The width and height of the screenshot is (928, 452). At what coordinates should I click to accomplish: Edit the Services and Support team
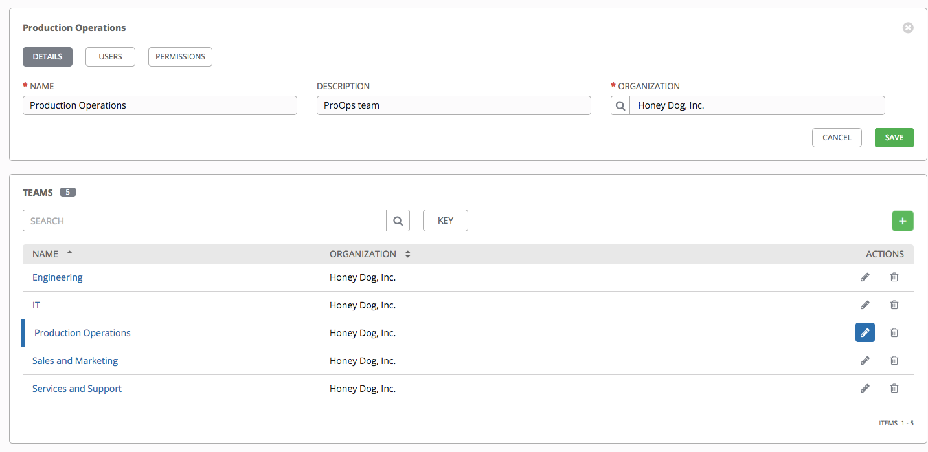point(865,389)
